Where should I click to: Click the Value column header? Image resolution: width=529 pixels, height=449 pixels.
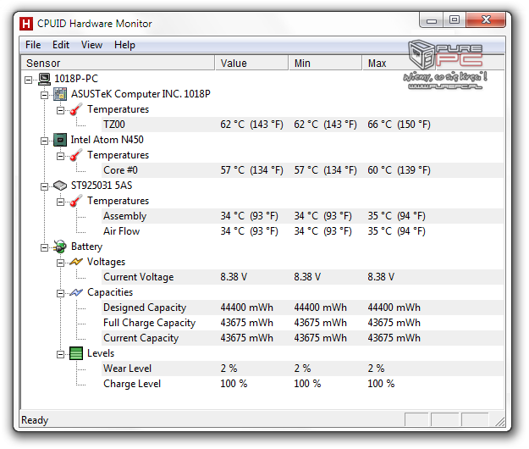coord(251,64)
